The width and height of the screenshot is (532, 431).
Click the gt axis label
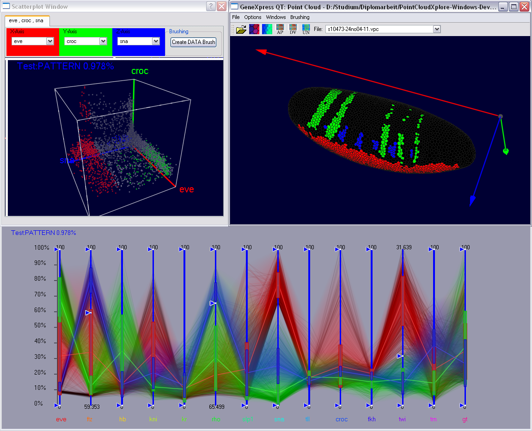point(465,419)
